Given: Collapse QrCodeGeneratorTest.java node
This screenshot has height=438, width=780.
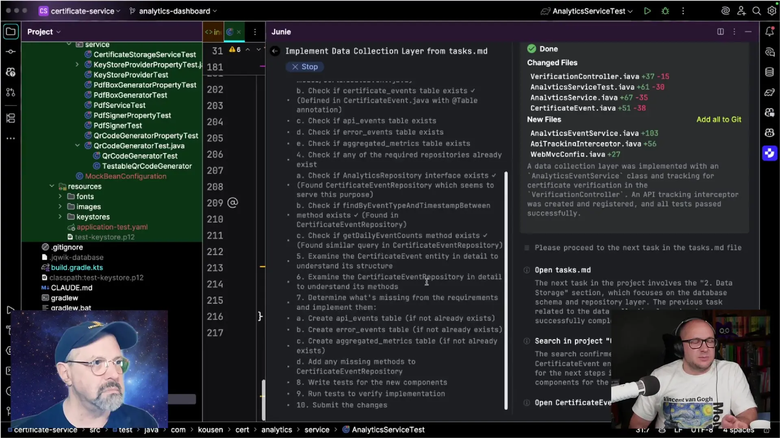Looking at the screenshot, I should click(77, 146).
